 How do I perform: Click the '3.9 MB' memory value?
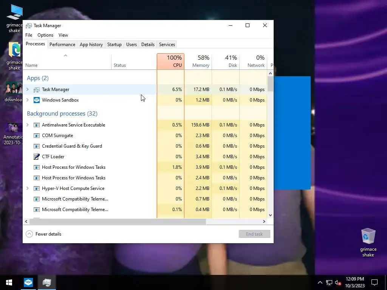(203, 167)
